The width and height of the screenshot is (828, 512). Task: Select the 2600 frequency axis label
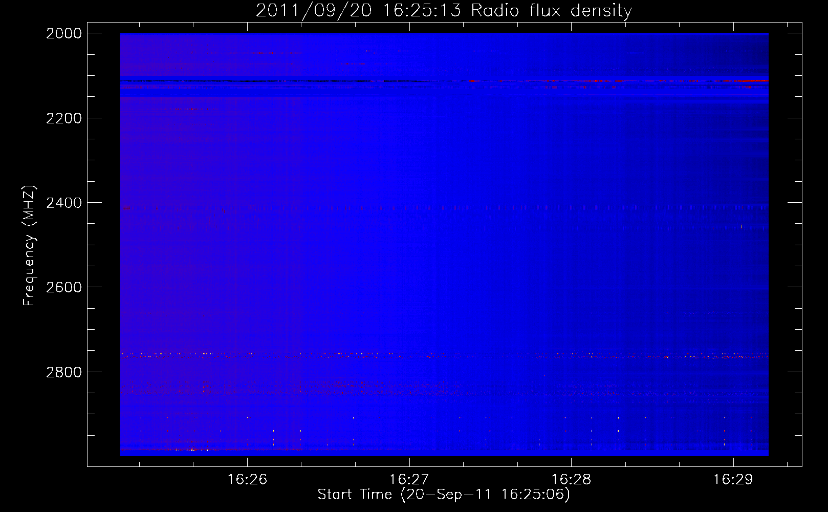(x=64, y=287)
